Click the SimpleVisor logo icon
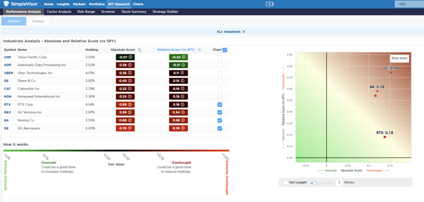Viewport: 424px width, 202px height. coord(6,4)
